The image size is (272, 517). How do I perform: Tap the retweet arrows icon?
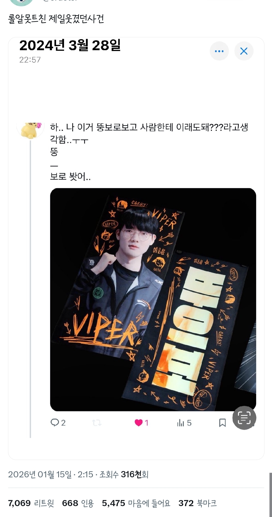pos(97,422)
